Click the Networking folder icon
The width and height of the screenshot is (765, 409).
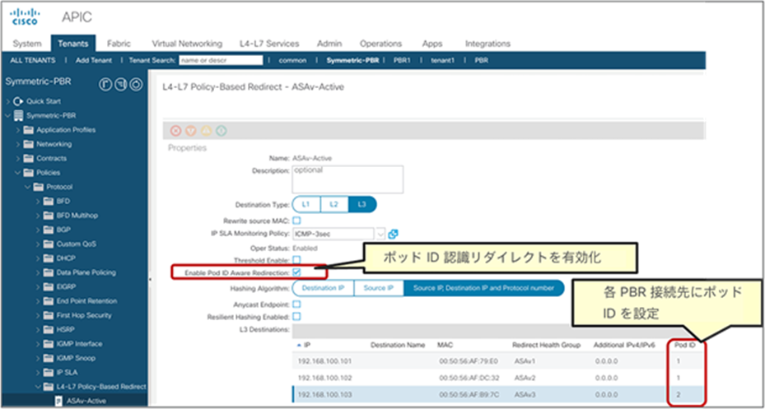(28, 144)
